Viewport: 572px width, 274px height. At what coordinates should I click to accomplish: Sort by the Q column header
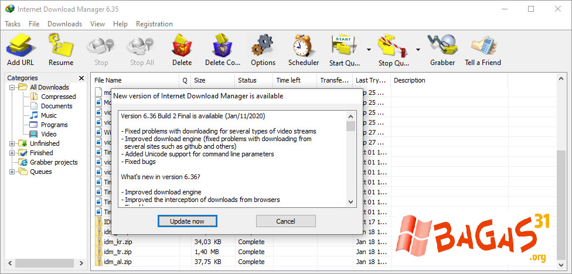click(x=185, y=81)
